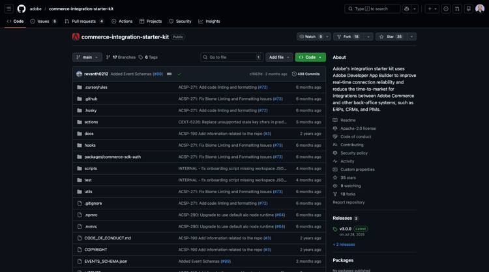Expand the Watch options dropdown arrow
489x272 pixels.
coord(327,37)
